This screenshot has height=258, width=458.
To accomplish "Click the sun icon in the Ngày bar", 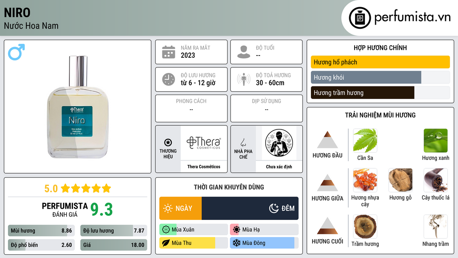I will [168, 208].
